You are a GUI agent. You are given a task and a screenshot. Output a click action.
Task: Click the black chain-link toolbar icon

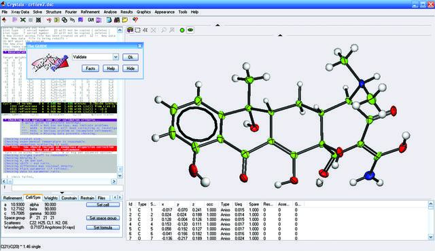(x=65, y=20)
